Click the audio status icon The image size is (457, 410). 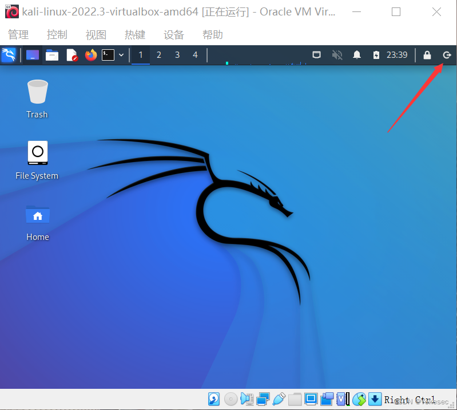[247, 399]
